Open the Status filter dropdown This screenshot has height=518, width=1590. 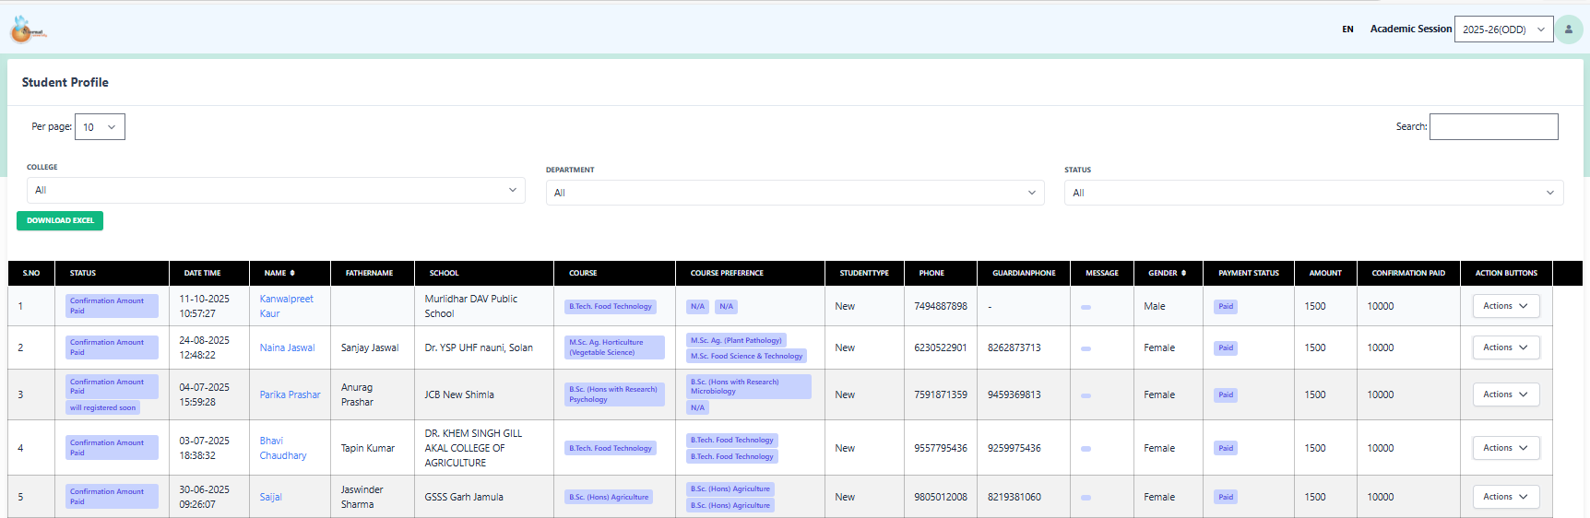pyautogui.click(x=1312, y=193)
